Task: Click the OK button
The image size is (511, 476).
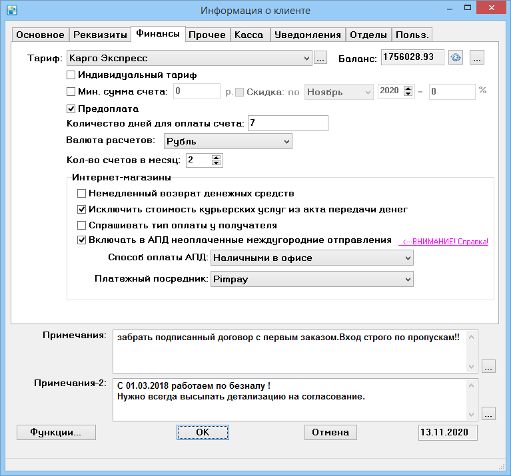Action: click(x=203, y=432)
